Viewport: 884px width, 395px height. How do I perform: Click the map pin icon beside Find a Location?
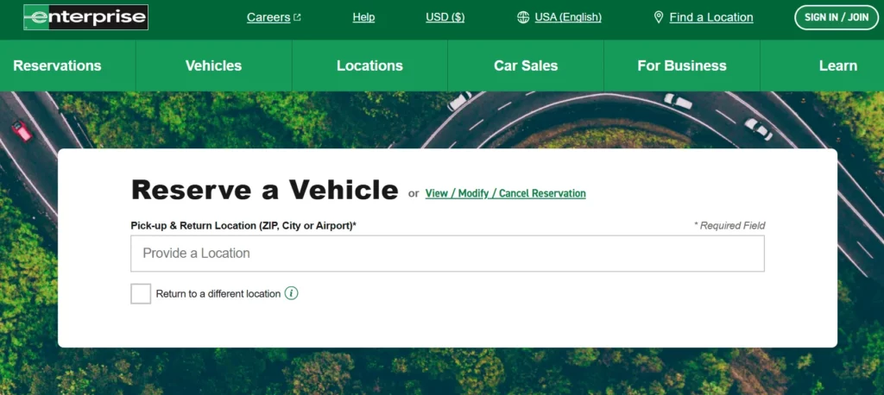[658, 17]
